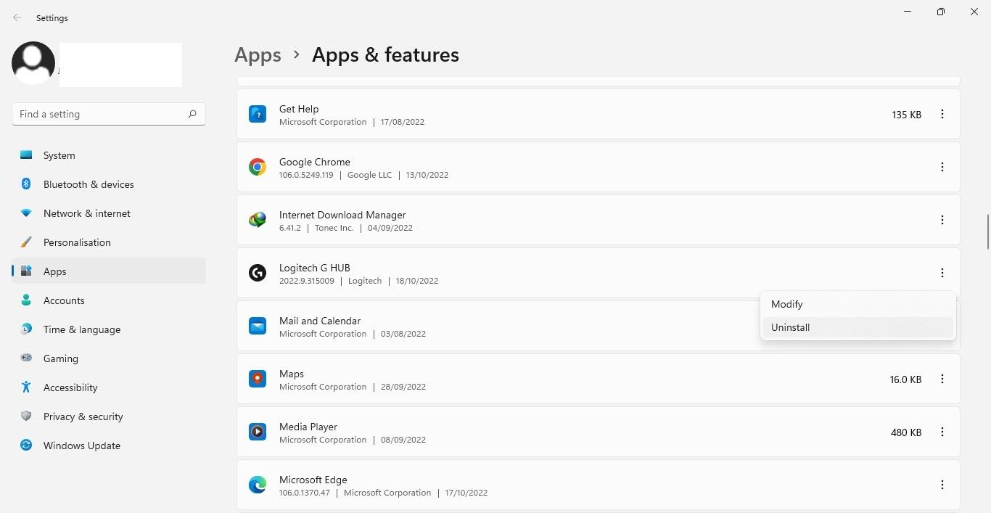
Task: Go to Time & language settings
Action: 109,329
